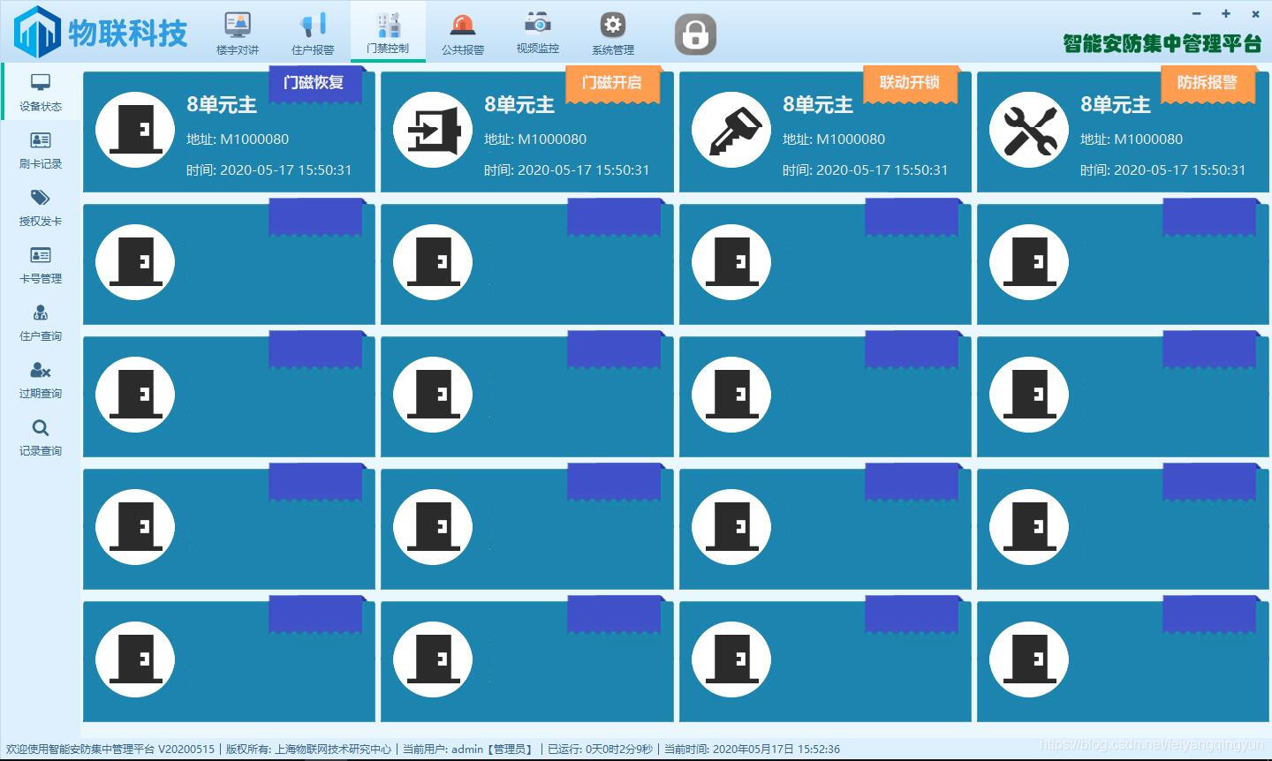
Task: Select the 8单元主 title in the 门磁恢复 card
Action: click(x=222, y=105)
